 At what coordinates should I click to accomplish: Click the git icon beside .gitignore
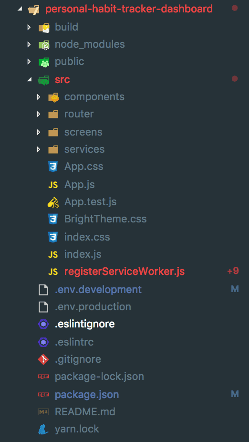point(43,359)
